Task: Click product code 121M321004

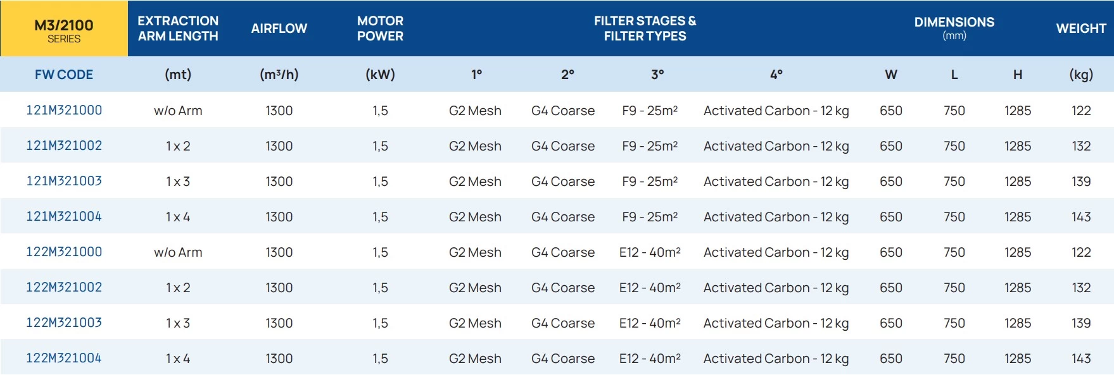Action: pos(64,216)
